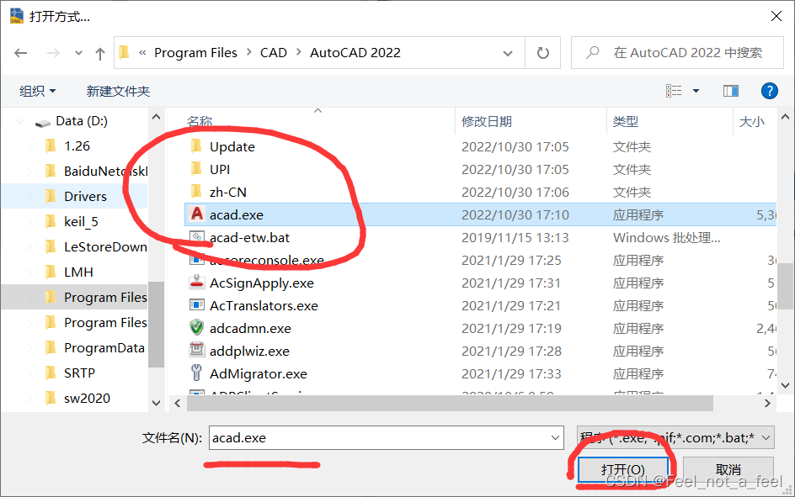Image resolution: width=795 pixels, height=497 pixels.
Task: Open the file type filter dropdown
Action: [675, 437]
